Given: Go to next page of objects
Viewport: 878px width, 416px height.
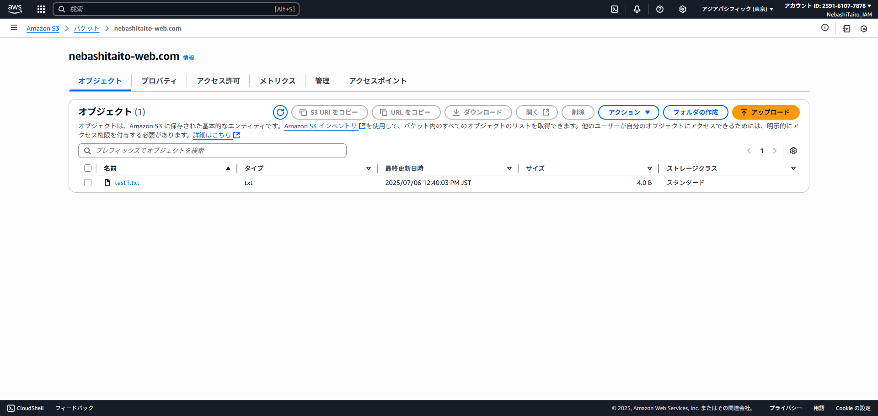Looking at the screenshot, I should pos(775,151).
